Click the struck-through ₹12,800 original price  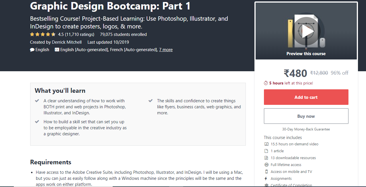pos(319,73)
